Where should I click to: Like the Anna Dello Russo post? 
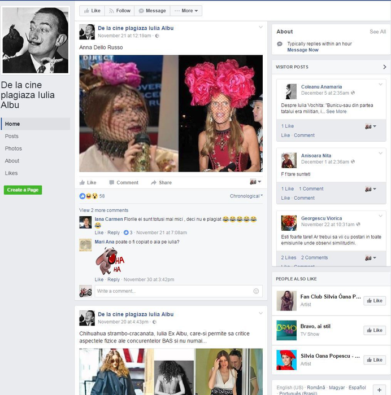(x=88, y=183)
